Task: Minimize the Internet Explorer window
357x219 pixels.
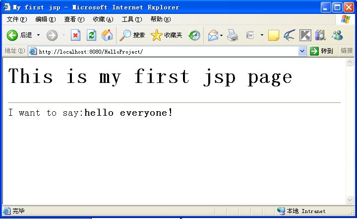Action: [326, 7]
